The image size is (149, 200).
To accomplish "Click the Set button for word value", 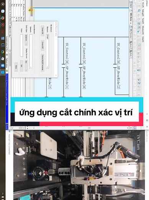I will click(x=21, y=66).
